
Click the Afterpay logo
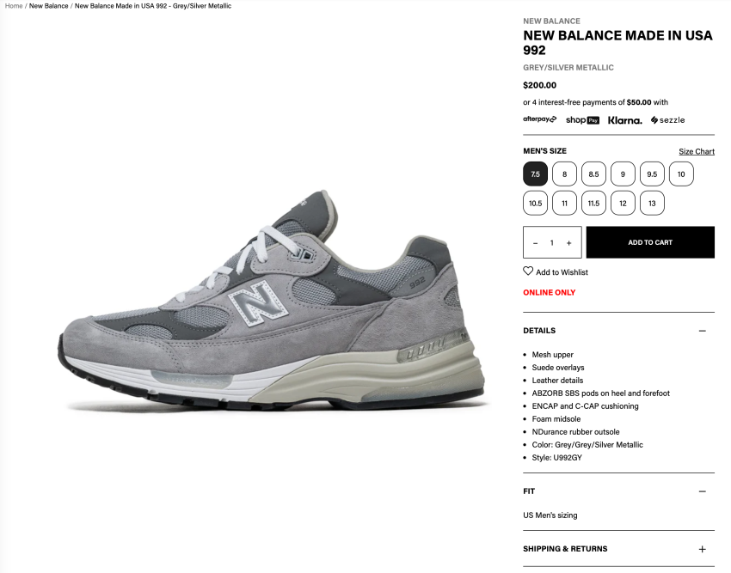[x=539, y=119]
